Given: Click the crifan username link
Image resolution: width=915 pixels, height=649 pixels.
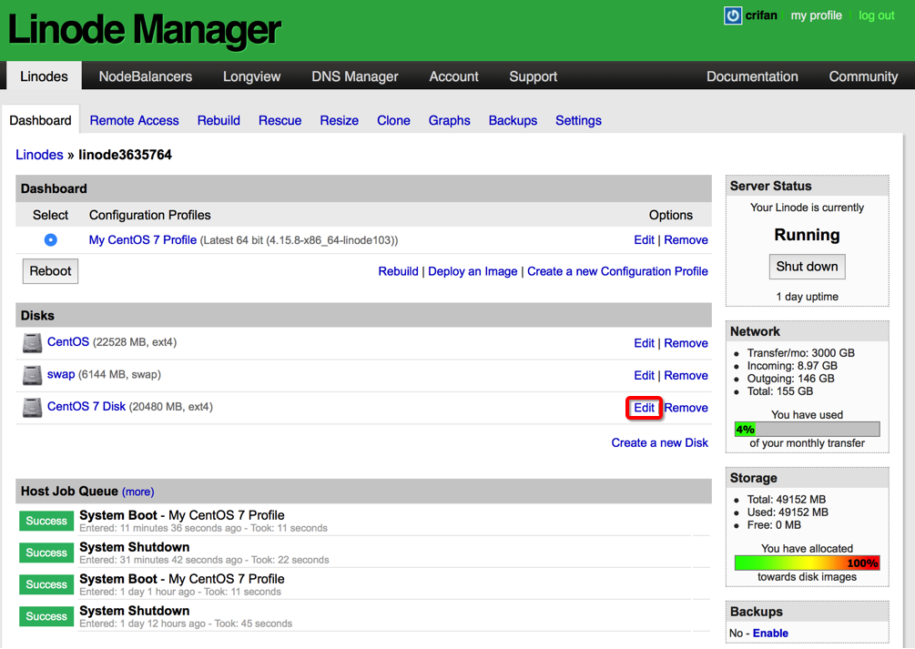Looking at the screenshot, I should (761, 15).
